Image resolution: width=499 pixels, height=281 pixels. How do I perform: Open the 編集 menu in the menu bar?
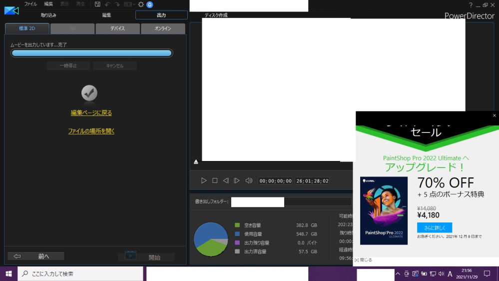(x=48, y=4)
